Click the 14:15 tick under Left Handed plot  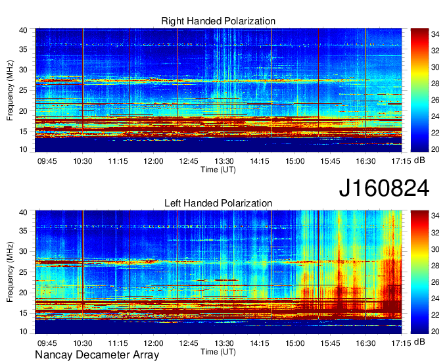tap(260, 343)
